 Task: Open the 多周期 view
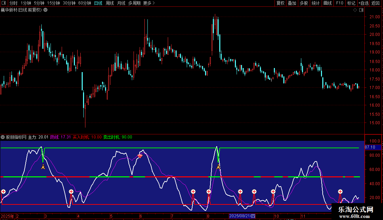(x=134, y=3)
